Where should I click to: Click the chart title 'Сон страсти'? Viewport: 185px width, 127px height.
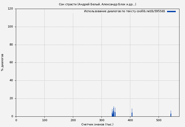(97, 4)
